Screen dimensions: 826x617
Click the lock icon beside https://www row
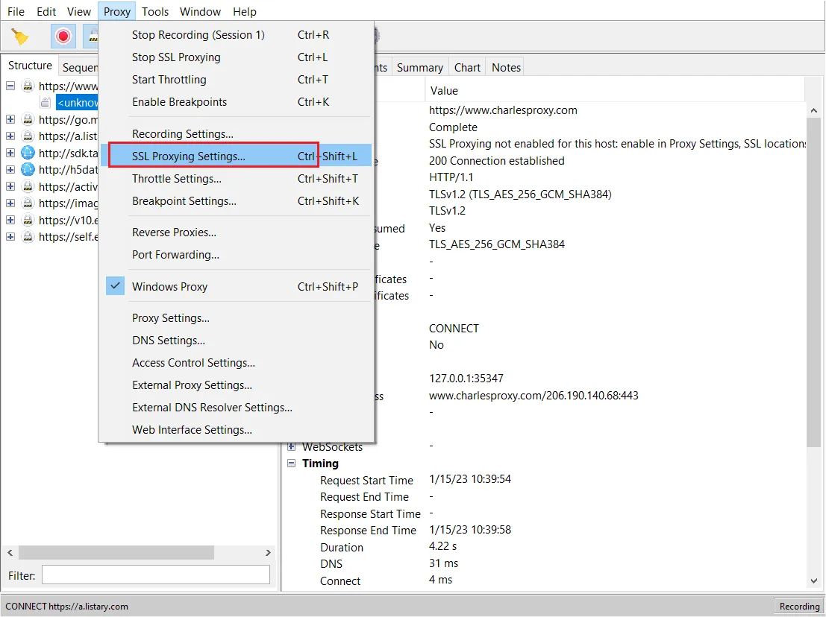point(28,86)
